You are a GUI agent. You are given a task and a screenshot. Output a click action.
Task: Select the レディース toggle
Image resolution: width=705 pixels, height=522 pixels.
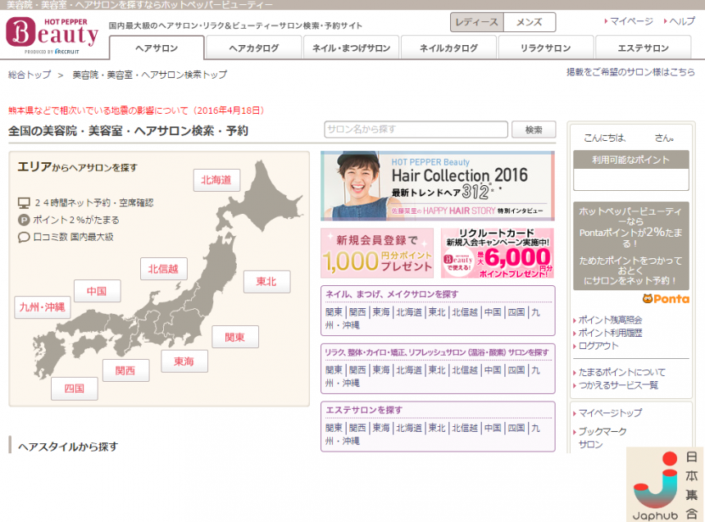[476, 22]
